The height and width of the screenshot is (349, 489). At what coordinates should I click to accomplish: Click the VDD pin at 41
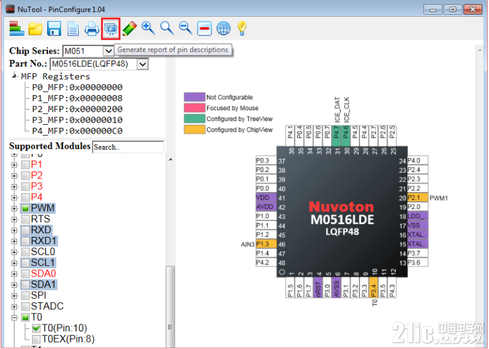(x=266, y=198)
